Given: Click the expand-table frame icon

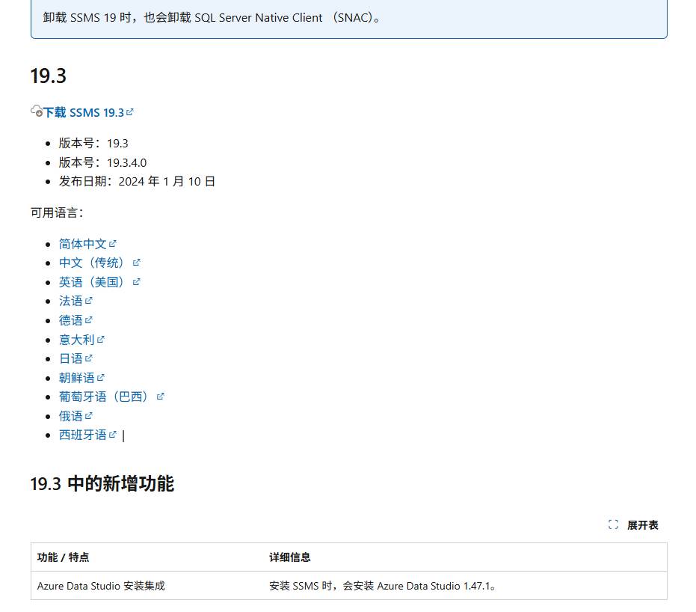Looking at the screenshot, I should 613,525.
